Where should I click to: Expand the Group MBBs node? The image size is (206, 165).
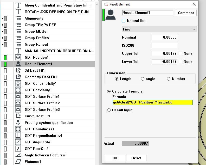pyautogui.click(x=3, y=31)
